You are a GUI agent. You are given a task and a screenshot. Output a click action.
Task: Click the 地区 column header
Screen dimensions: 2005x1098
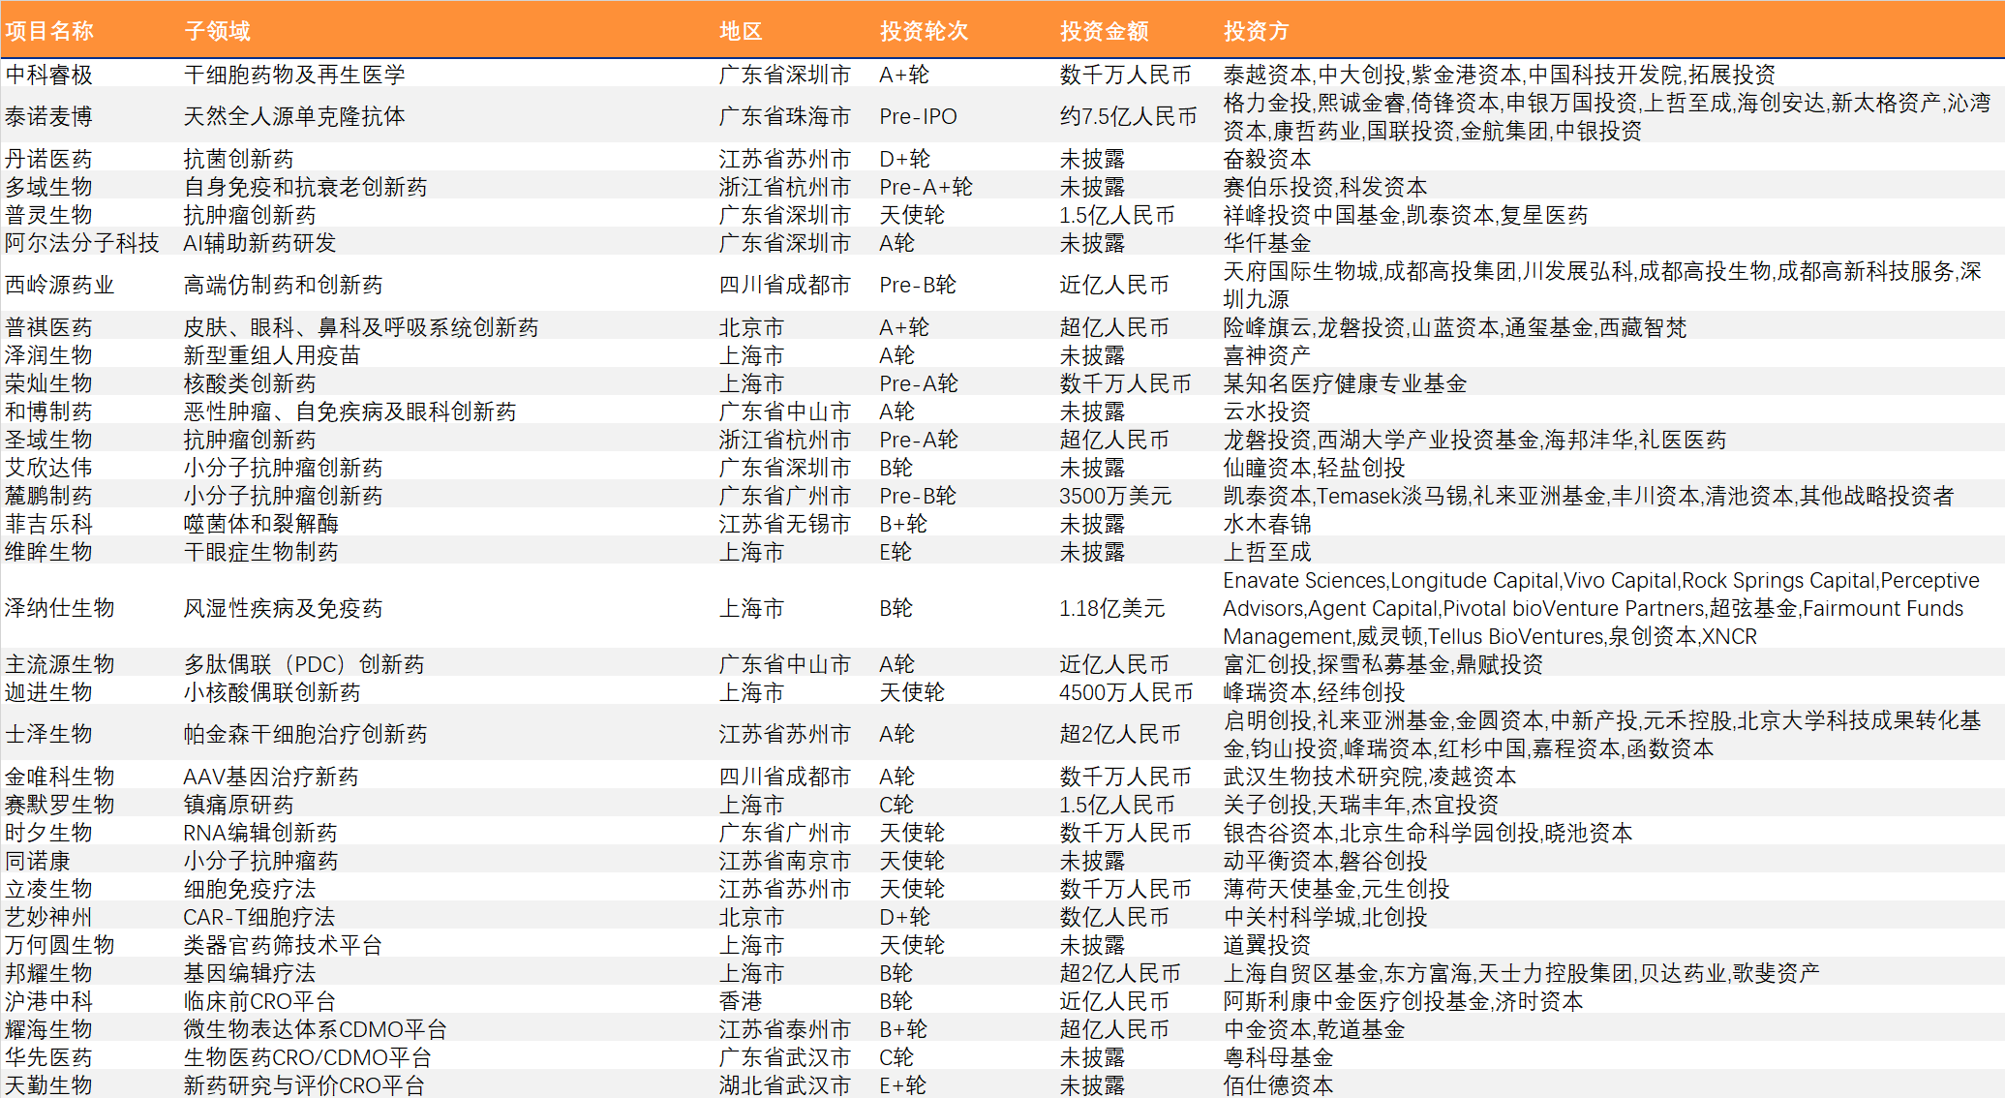tap(741, 31)
